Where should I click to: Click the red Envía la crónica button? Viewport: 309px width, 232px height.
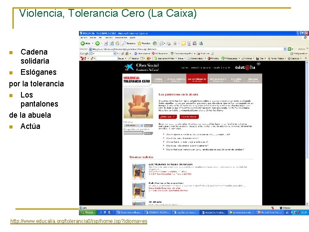[189, 117]
